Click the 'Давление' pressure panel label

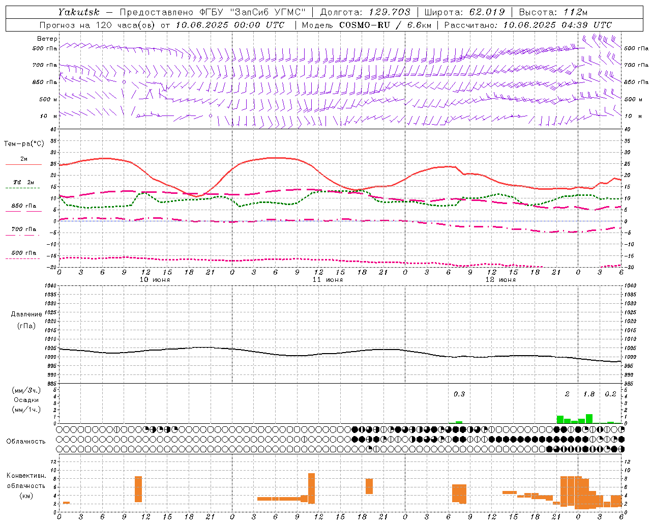pyautogui.click(x=26, y=314)
